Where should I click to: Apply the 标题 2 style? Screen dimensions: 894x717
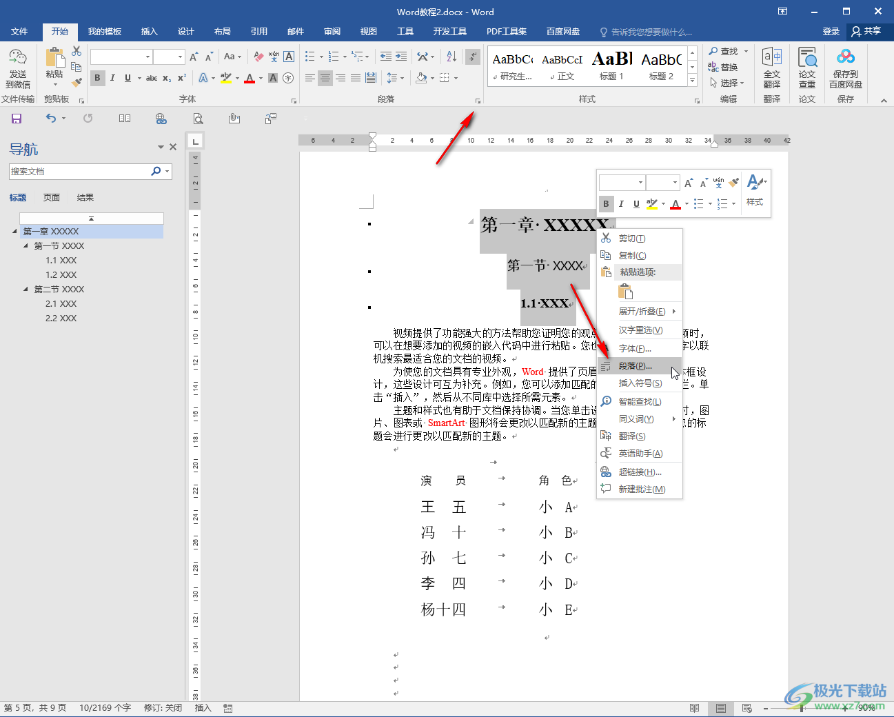661,67
